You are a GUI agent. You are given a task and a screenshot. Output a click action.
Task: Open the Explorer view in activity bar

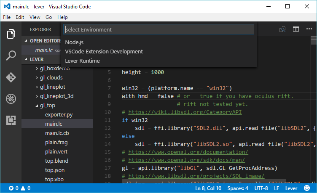click(x=11, y=34)
